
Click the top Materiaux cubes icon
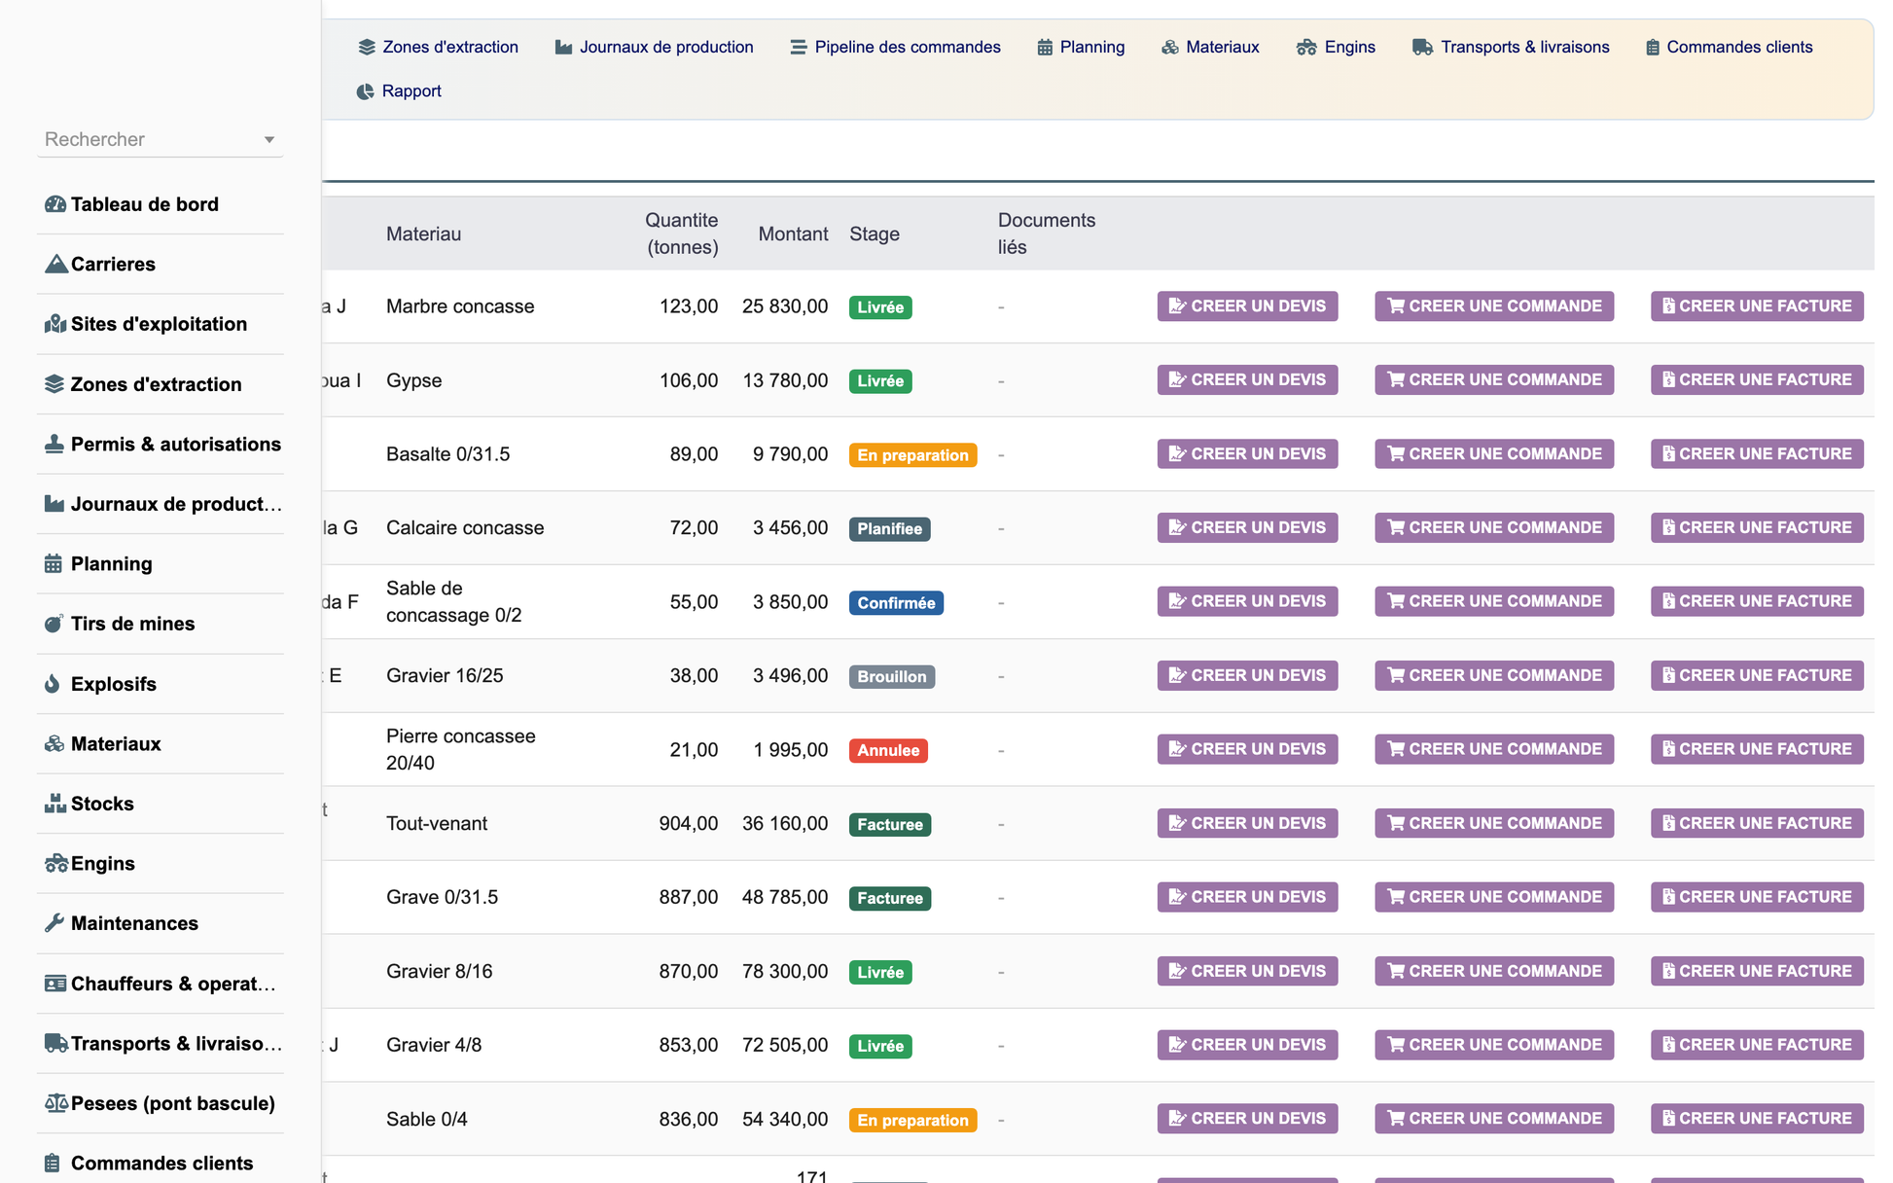(x=1170, y=47)
